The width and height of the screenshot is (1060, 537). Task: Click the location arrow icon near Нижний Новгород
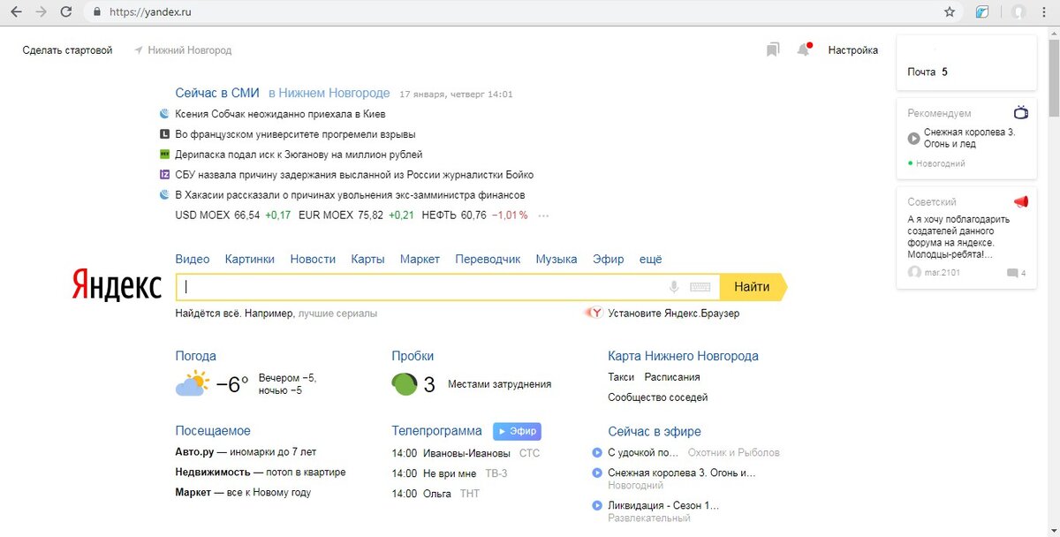pyautogui.click(x=139, y=50)
